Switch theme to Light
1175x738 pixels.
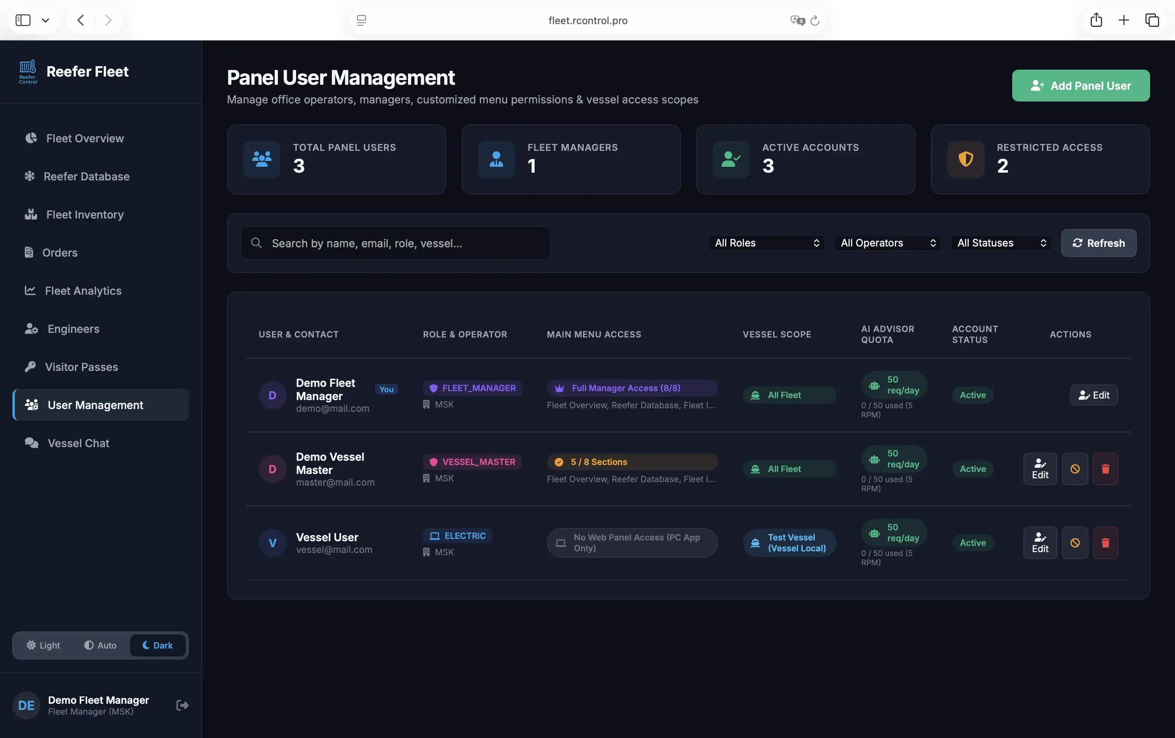click(44, 645)
